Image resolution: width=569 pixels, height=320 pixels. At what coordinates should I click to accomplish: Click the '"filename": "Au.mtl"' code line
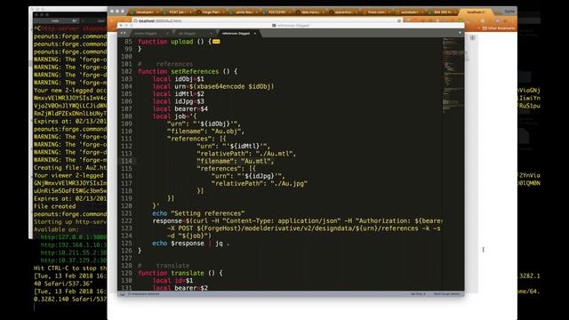click(x=236, y=161)
